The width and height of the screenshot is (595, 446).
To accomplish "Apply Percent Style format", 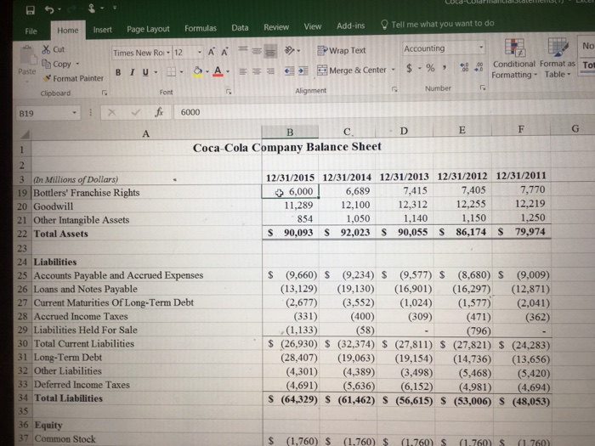I will [x=430, y=68].
